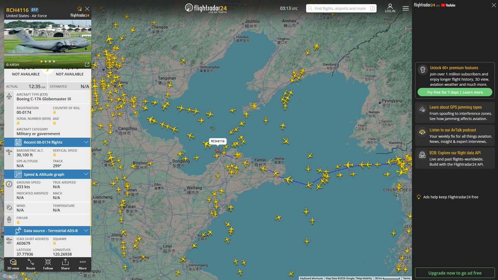
Task: Open the More options menu
Action: 83,264
